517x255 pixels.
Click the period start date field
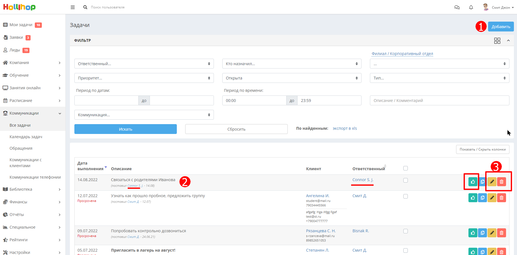(x=106, y=101)
